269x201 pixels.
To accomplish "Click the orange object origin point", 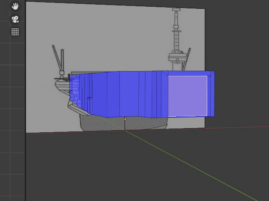I will pyautogui.click(x=125, y=119).
